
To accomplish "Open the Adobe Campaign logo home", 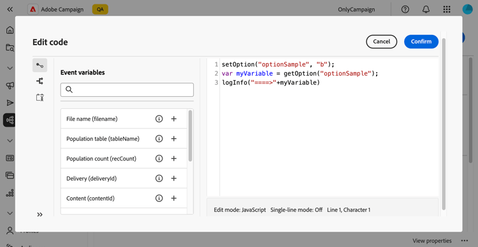I will (x=33, y=10).
